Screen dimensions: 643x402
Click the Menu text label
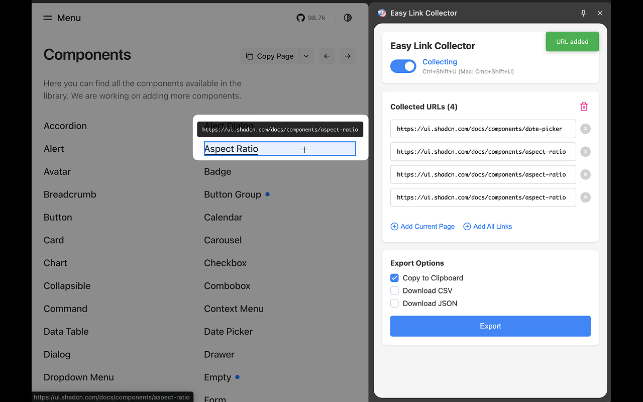[x=69, y=18]
